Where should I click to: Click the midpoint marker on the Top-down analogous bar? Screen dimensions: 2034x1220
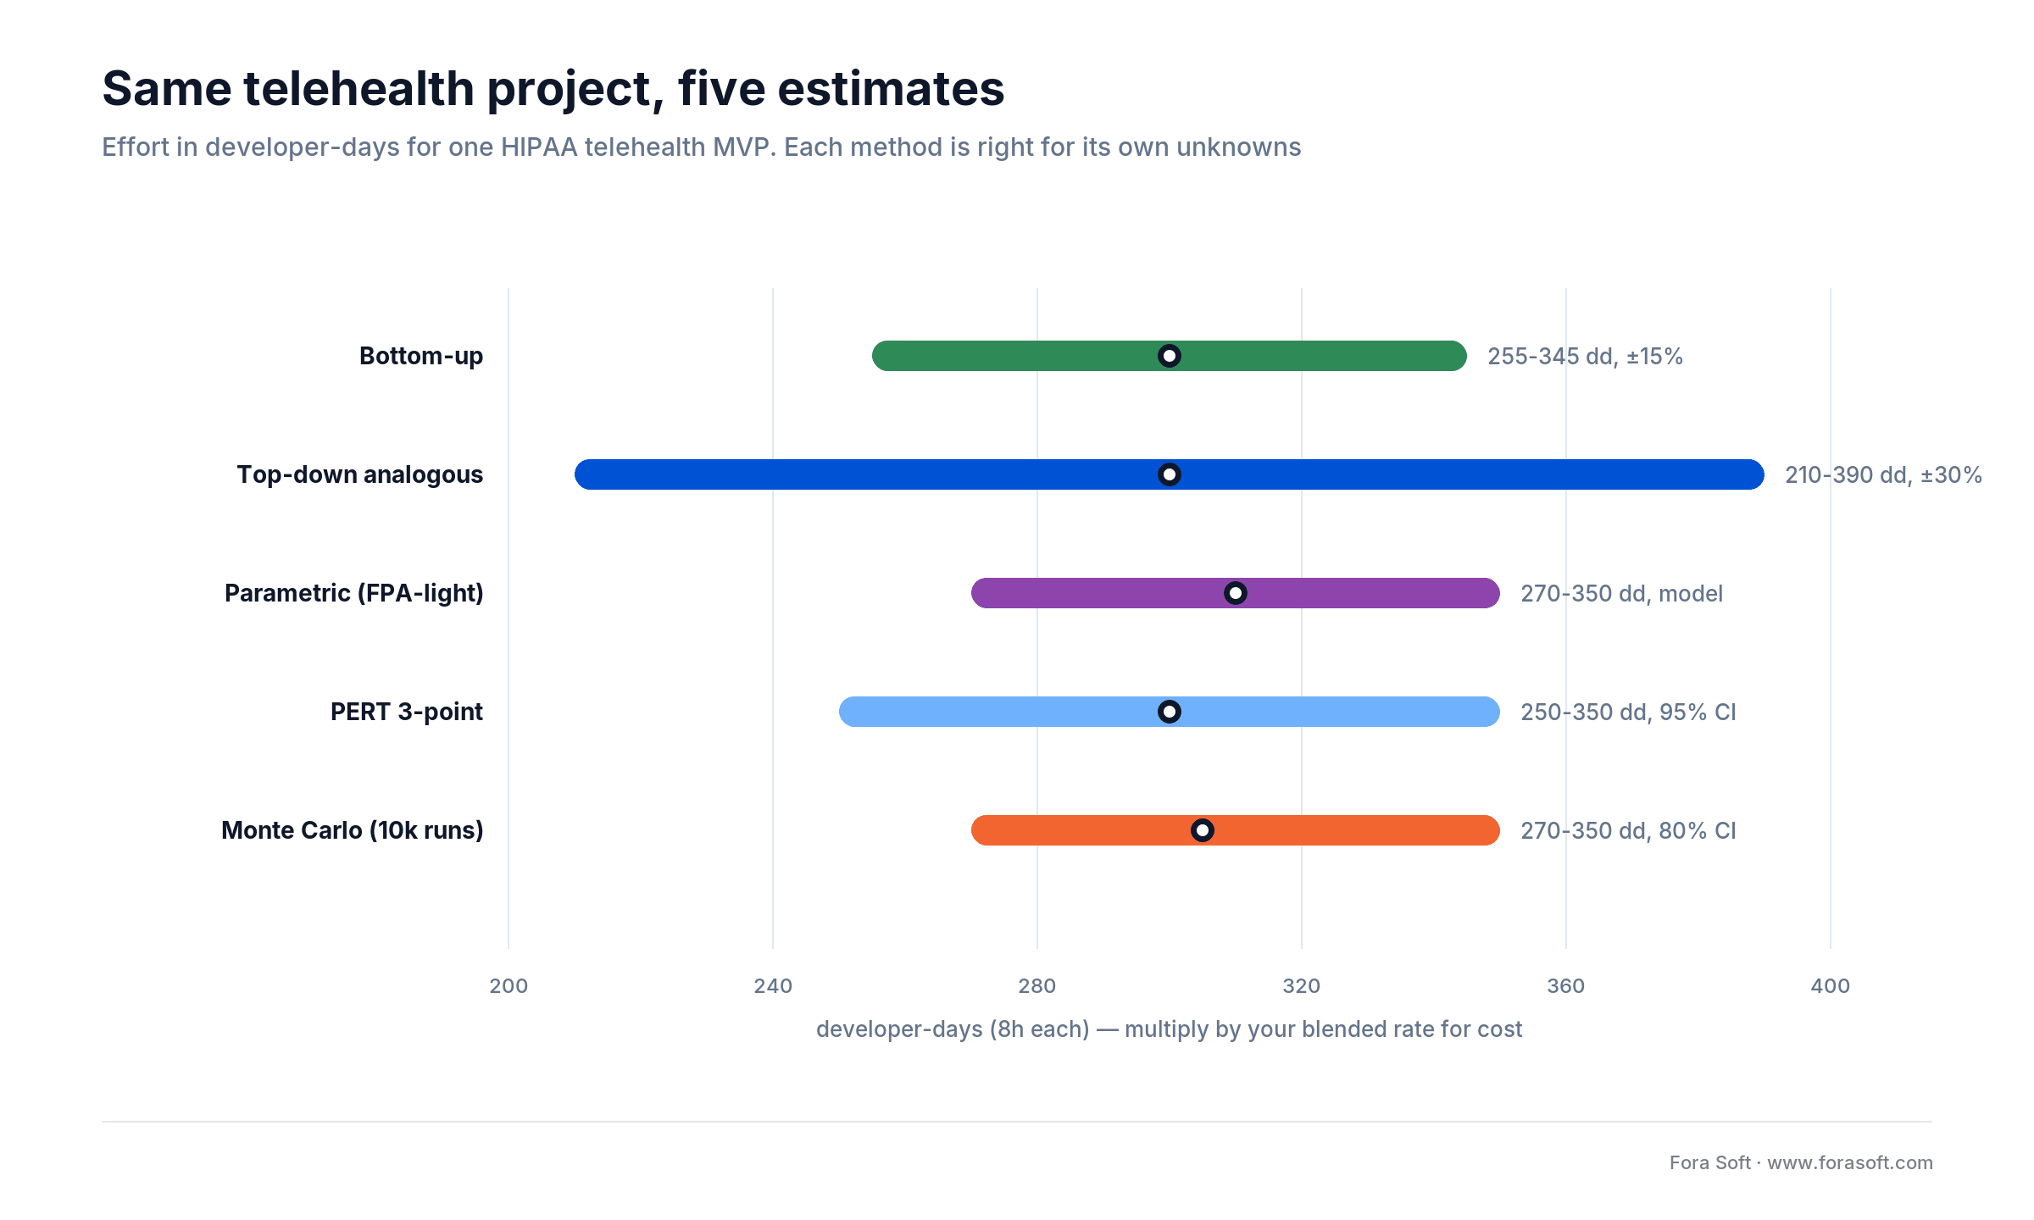[1170, 474]
